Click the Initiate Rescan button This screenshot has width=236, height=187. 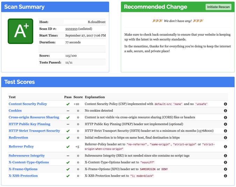(x=218, y=7)
